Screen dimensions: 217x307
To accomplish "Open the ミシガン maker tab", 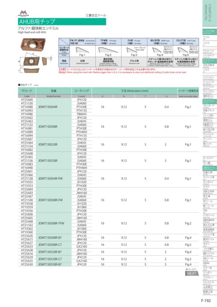I will (x=209, y=273).
